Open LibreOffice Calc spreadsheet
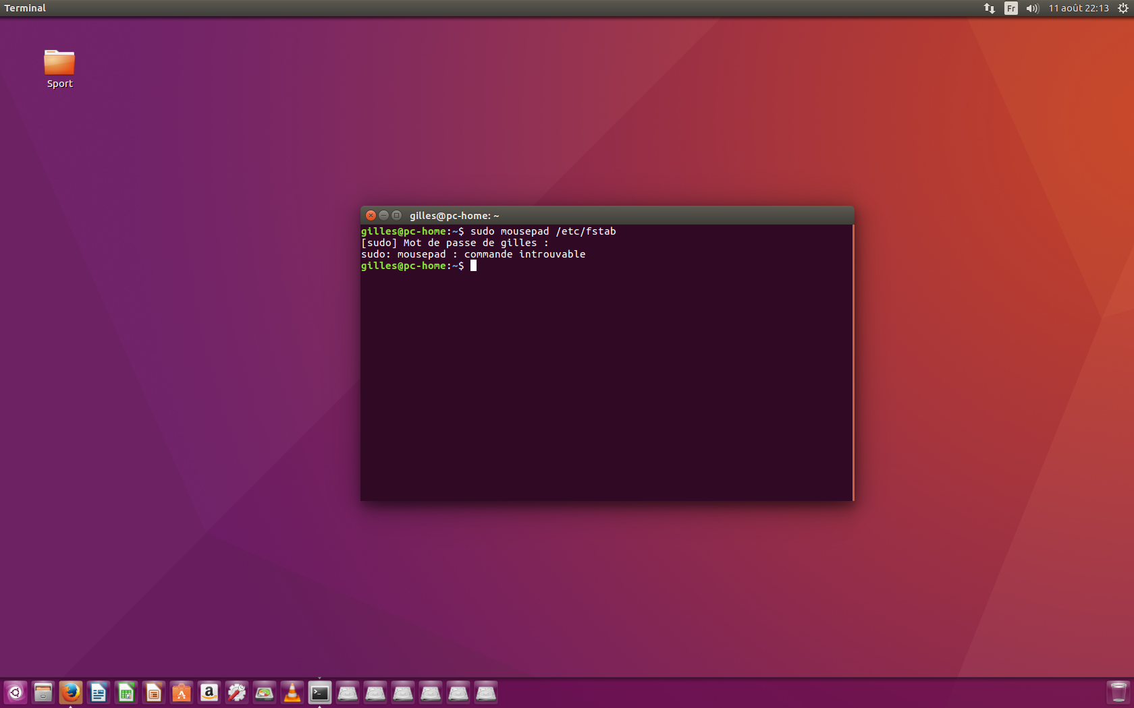 (126, 692)
